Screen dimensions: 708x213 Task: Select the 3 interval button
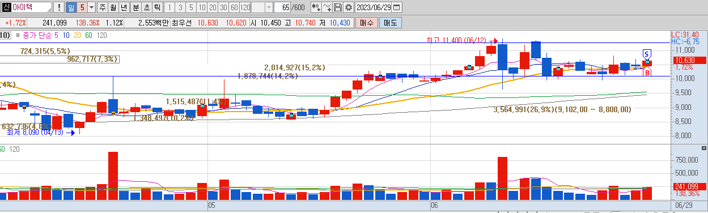pos(181,7)
